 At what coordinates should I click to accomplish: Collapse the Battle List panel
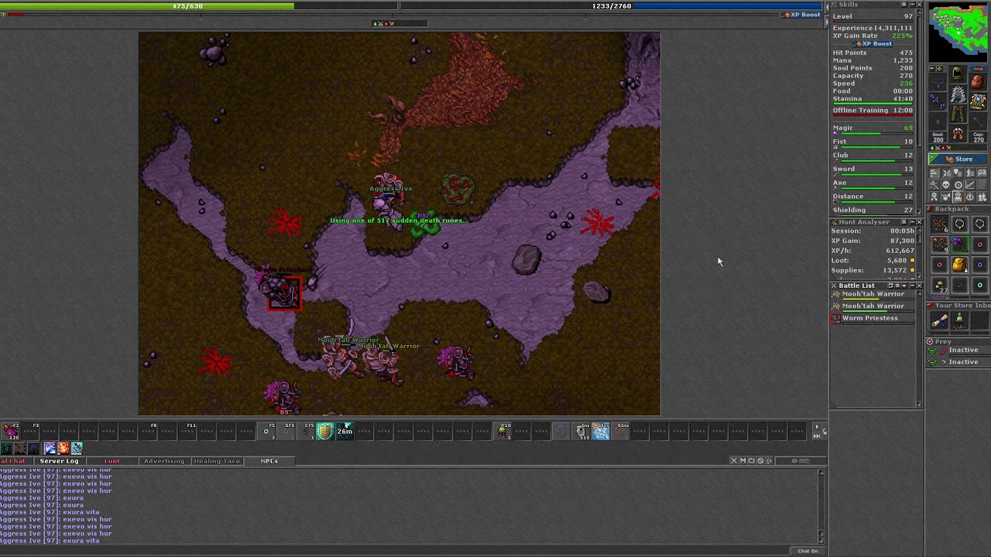912,285
